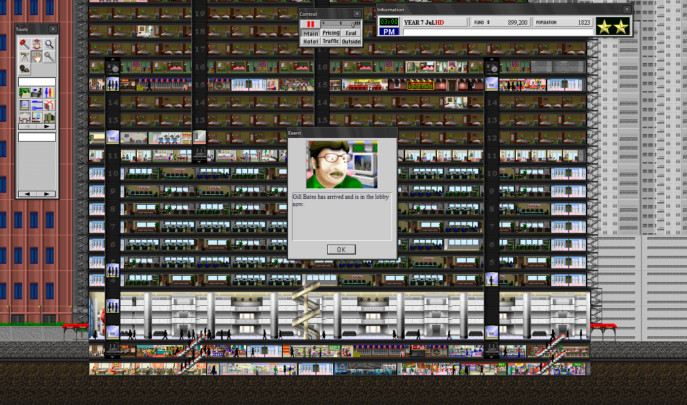
Task: Switch to Main view mode
Action: coord(310,34)
